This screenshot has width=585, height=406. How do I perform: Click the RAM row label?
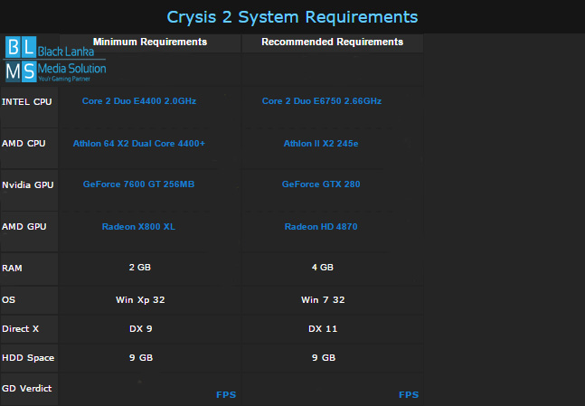12,269
